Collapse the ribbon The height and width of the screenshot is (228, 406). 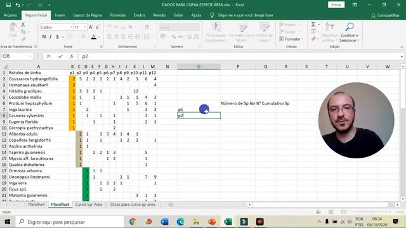[402, 47]
